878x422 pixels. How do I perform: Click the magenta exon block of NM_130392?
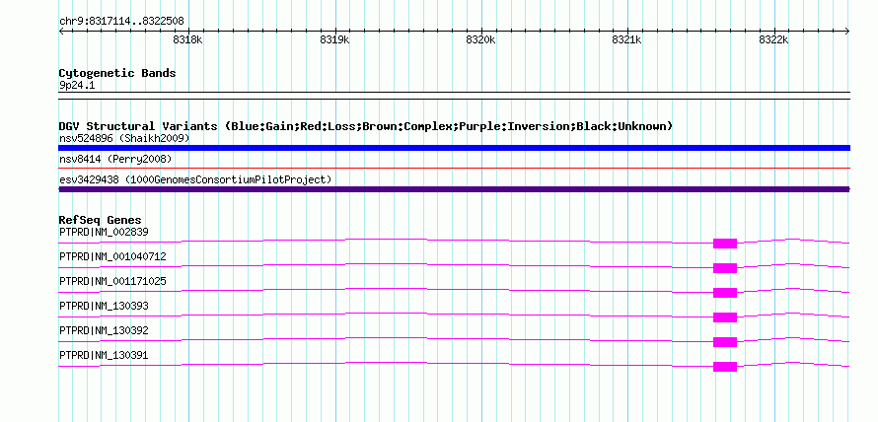tap(725, 342)
